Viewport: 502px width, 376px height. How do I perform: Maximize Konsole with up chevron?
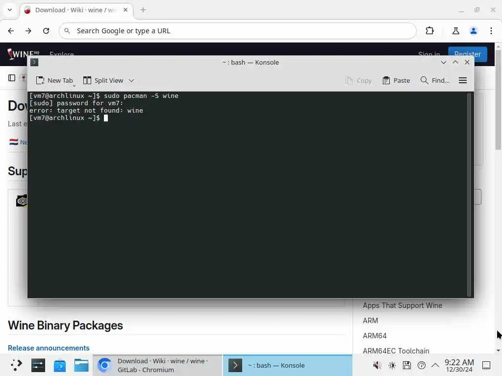tap(455, 62)
